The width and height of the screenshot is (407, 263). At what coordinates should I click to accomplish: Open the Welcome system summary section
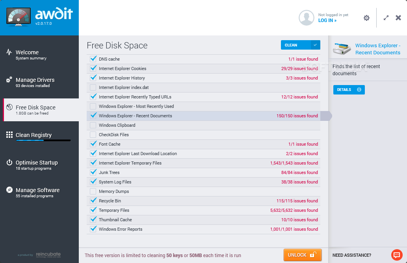[x=39, y=55]
